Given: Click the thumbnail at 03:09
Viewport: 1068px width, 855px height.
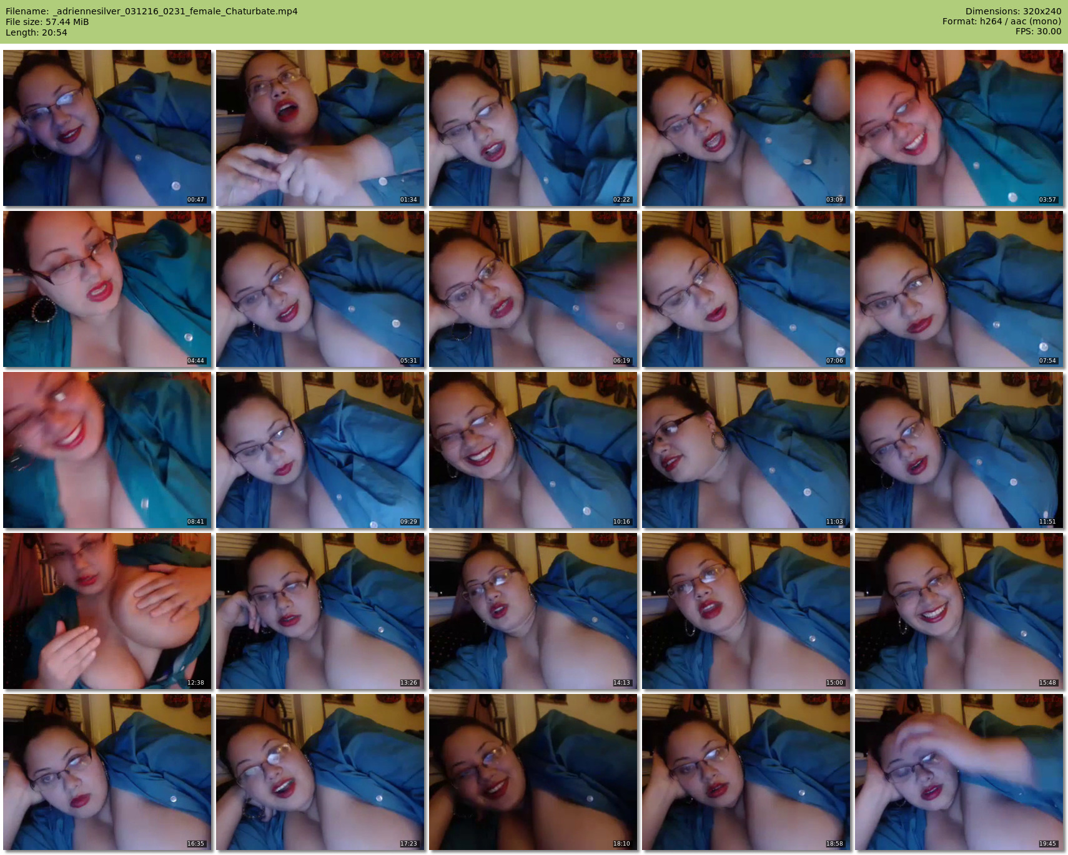Looking at the screenshot, I should [x=746, y=128].
